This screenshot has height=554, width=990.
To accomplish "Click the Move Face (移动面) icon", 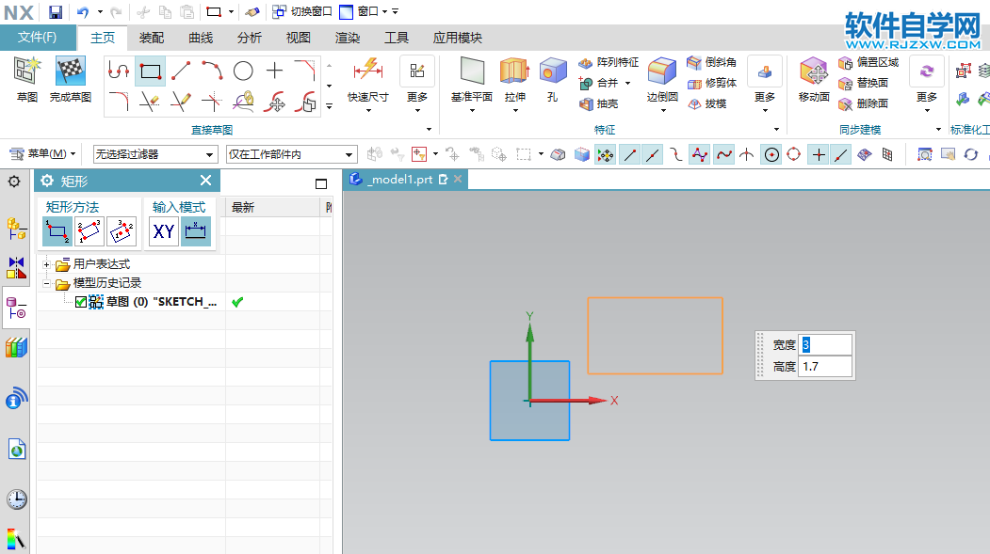I will pyautogui.click(x=814, y=71).
